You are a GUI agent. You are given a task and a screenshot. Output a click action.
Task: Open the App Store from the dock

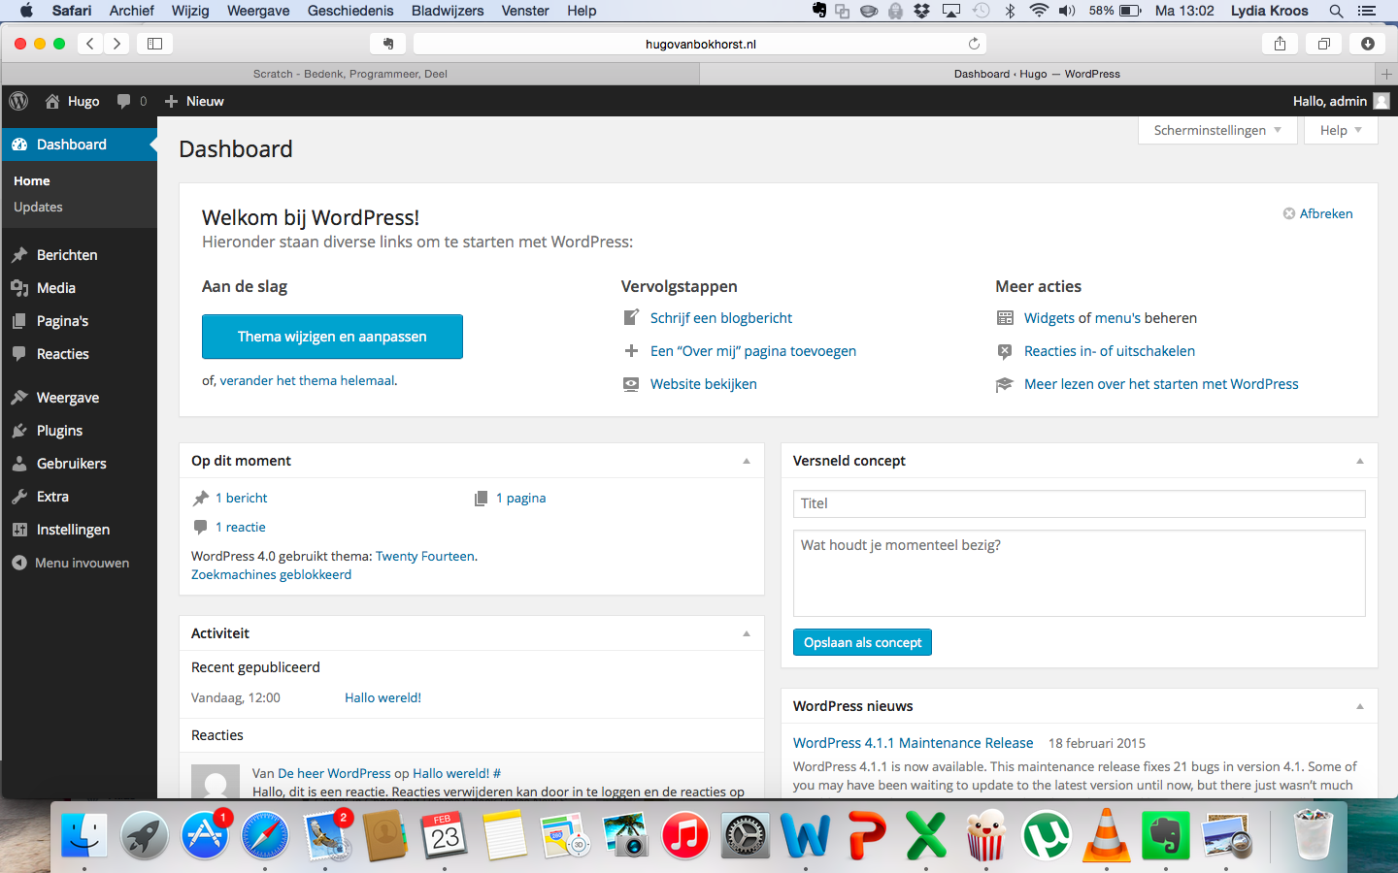tap(205, 835)
